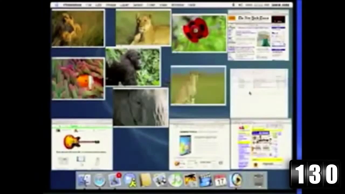Open the Apple menu
This screenshot has height=194, width=345.
click(x=57, y=5)
